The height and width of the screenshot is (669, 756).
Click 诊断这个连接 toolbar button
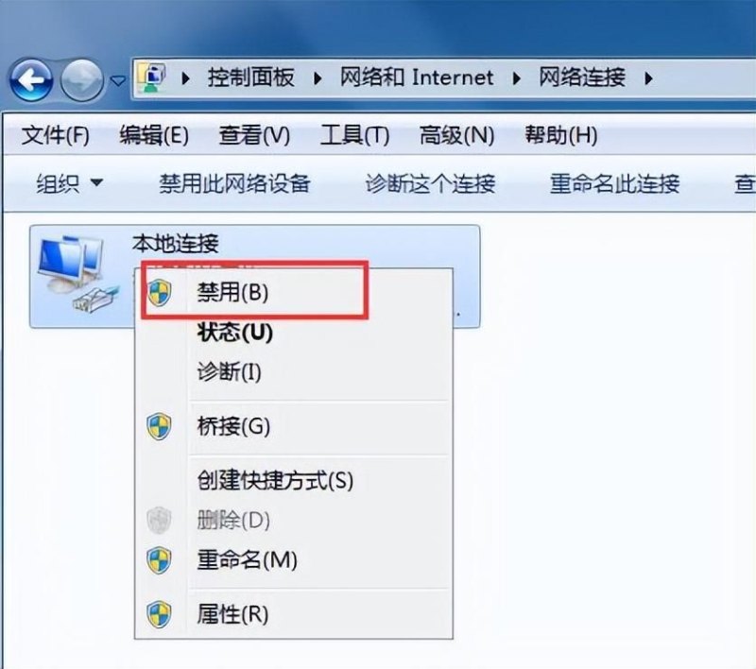(x=430, y=183)
